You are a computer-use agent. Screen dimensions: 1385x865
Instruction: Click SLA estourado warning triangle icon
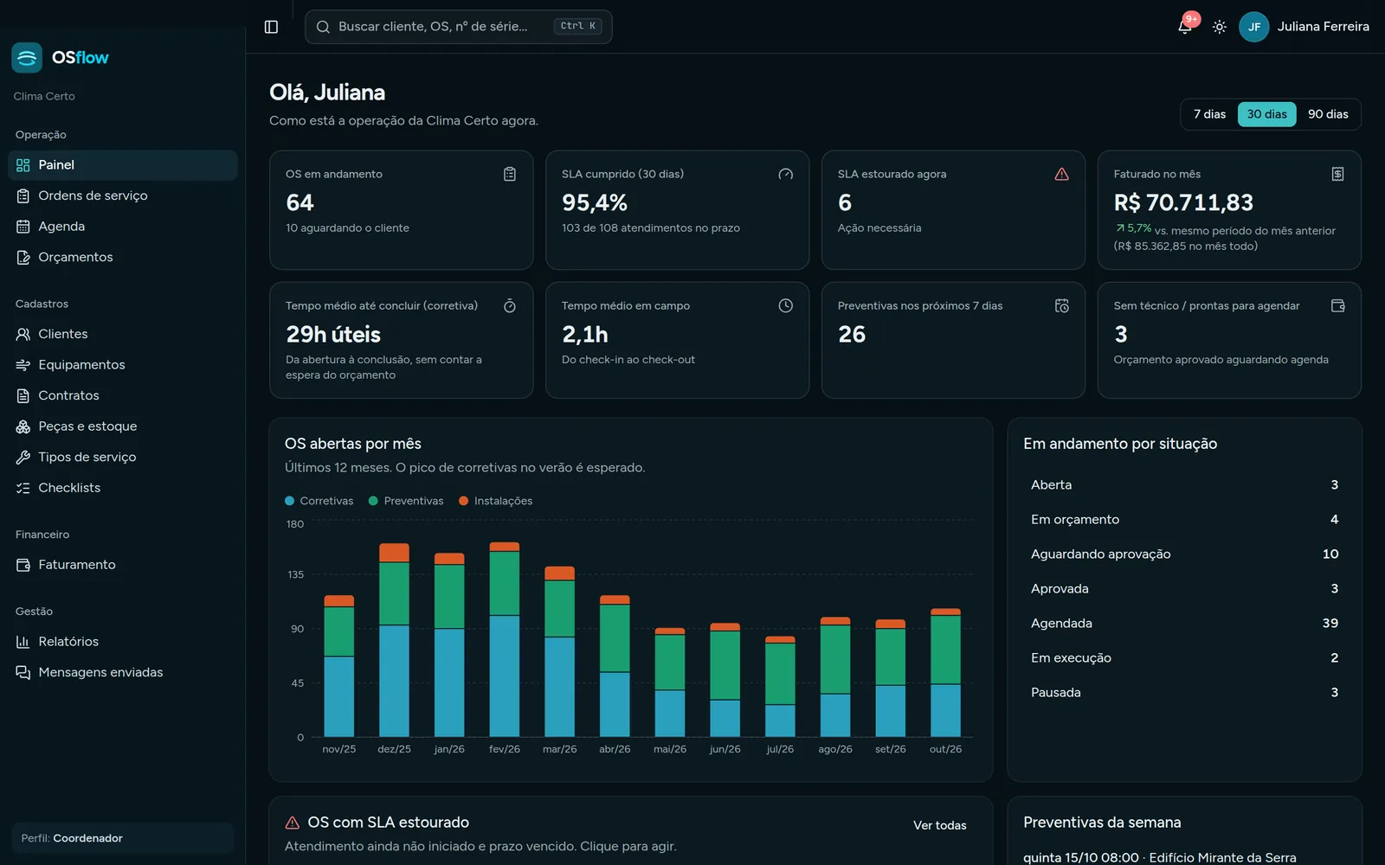[x=1061, y=174]
